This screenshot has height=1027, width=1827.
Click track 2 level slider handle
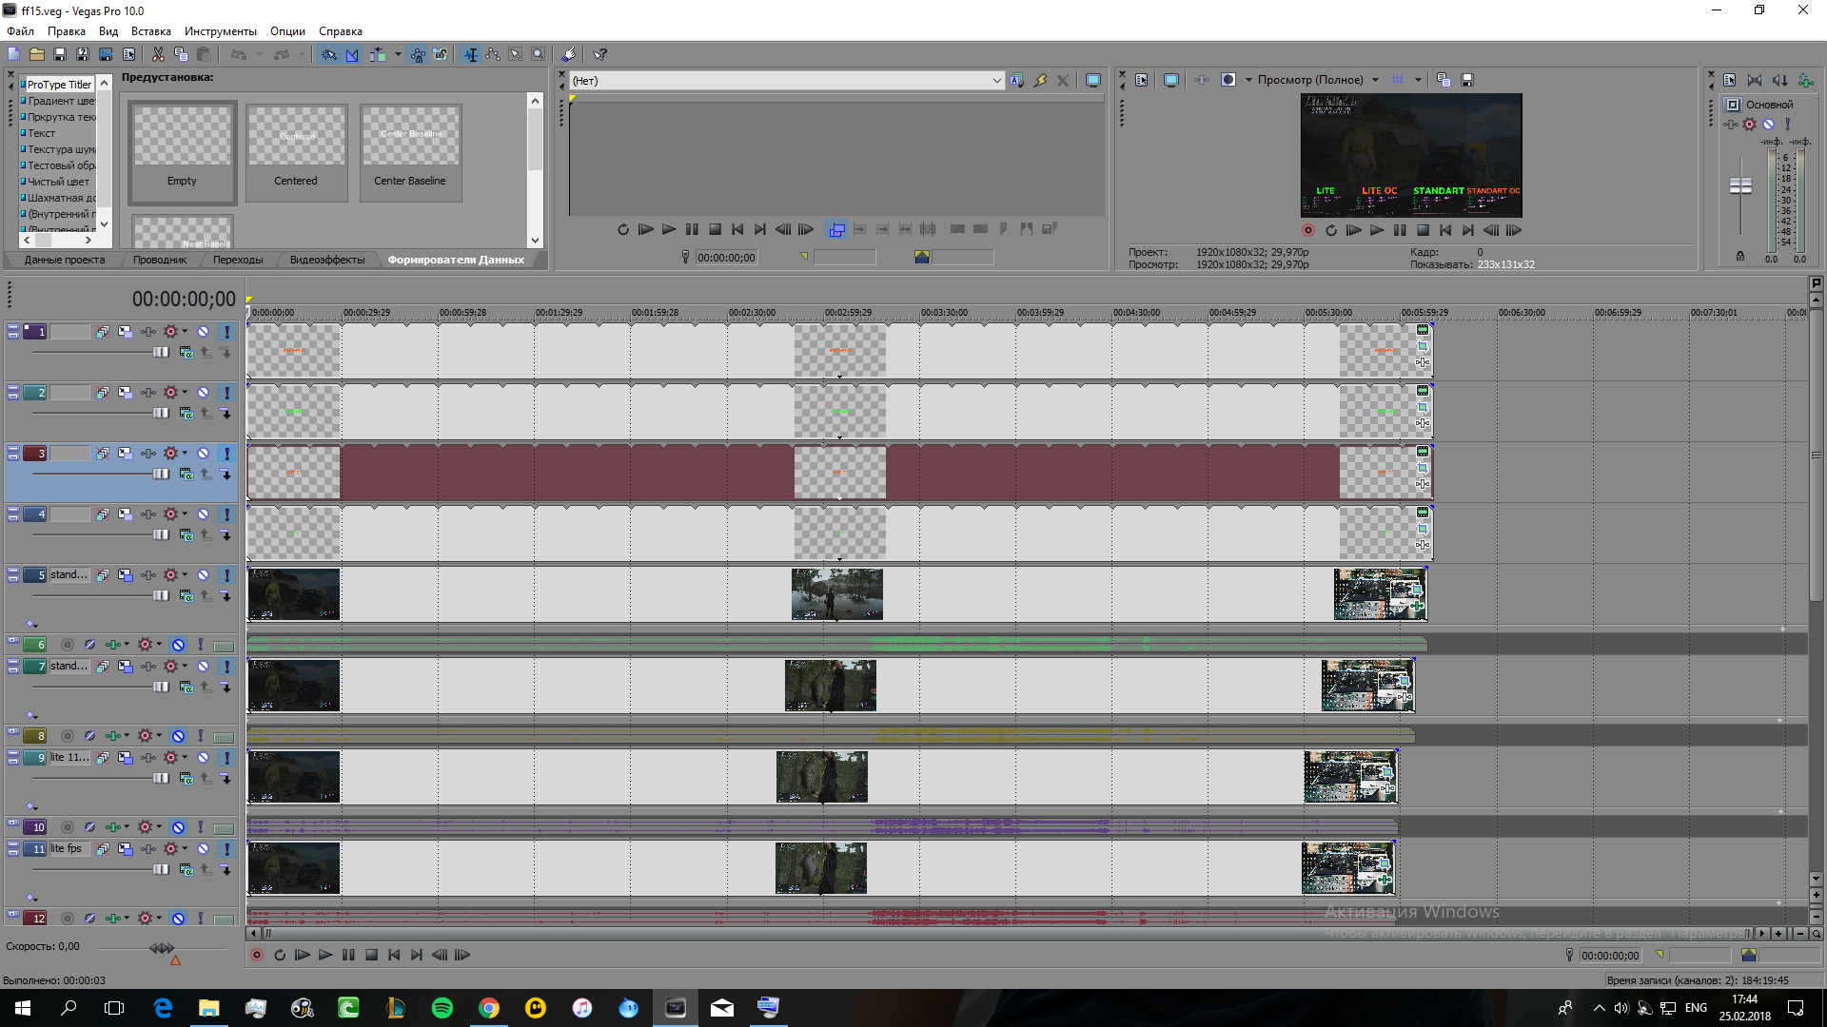[x=161, y=414]
